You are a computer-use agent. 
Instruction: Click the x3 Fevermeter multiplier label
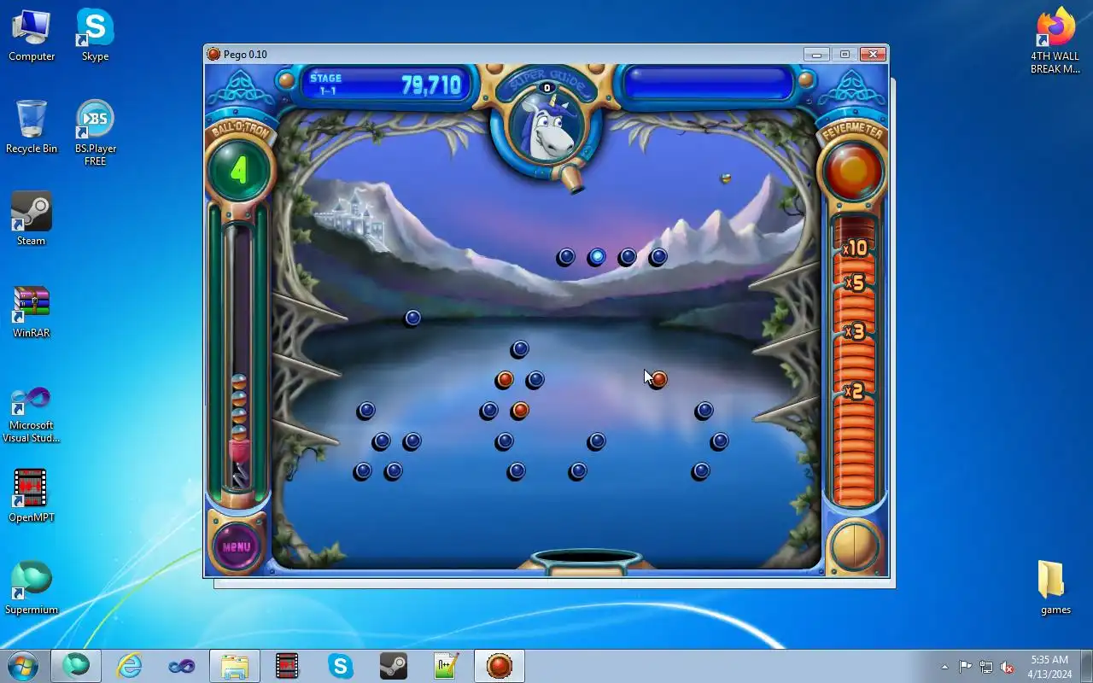point(854,330)
